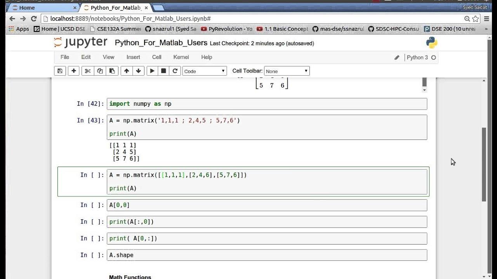Insert cell below with plus icon
This screenshot has width=497, height=279.
pos(73,71)
